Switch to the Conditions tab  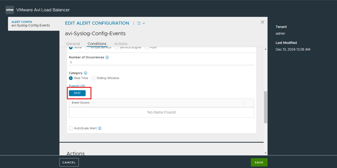click(97, 44)
